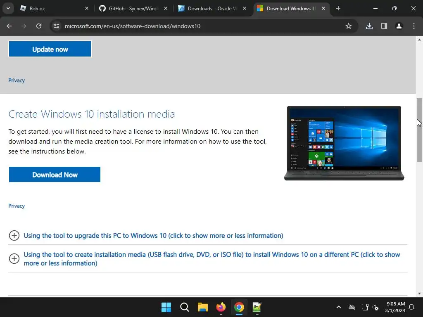Click the Update now button

[50, 49]
